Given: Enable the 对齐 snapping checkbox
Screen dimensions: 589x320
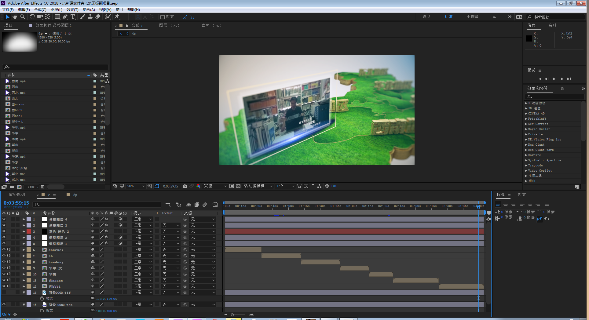Looking at the screenshot, I should click(162, 17).
